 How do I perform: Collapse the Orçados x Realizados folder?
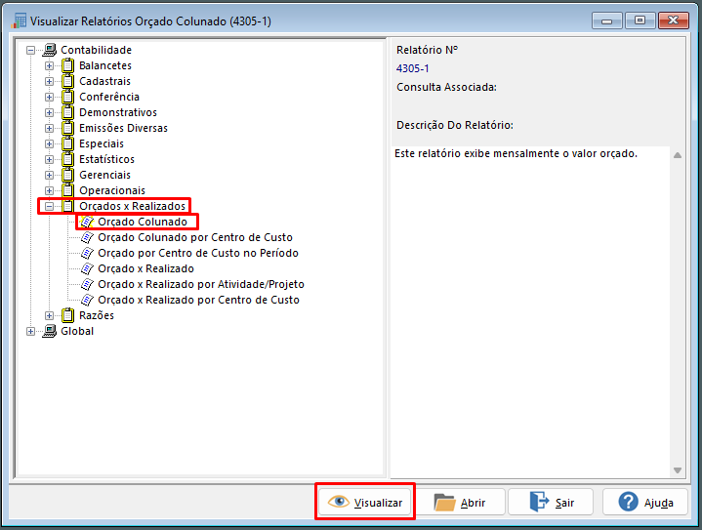(x=49, y=206)
